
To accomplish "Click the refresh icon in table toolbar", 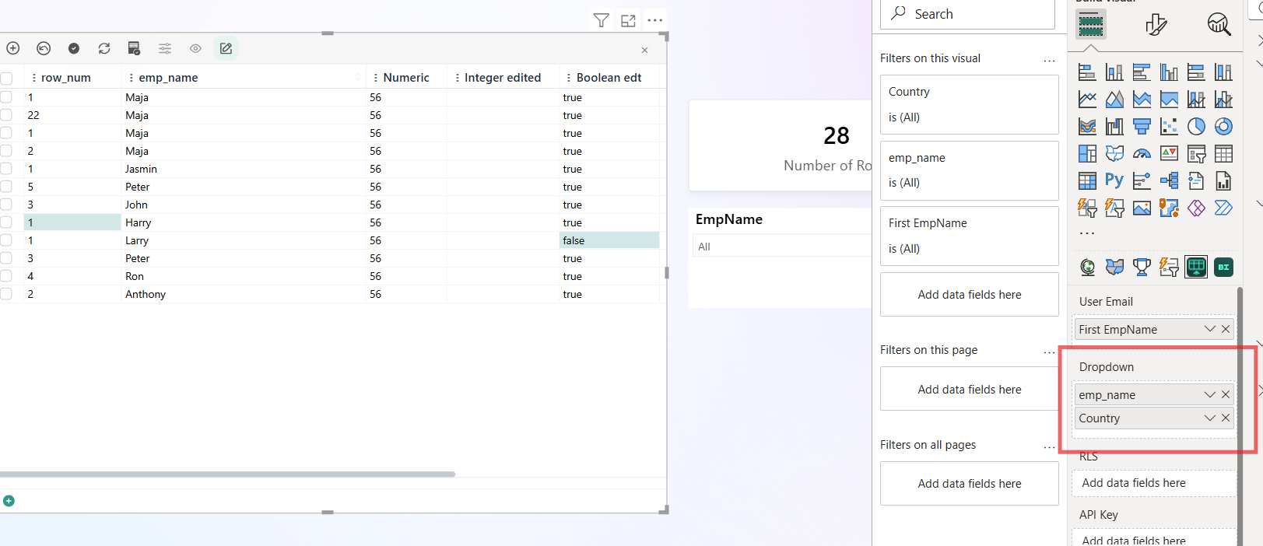I will [x=104, y=48].
